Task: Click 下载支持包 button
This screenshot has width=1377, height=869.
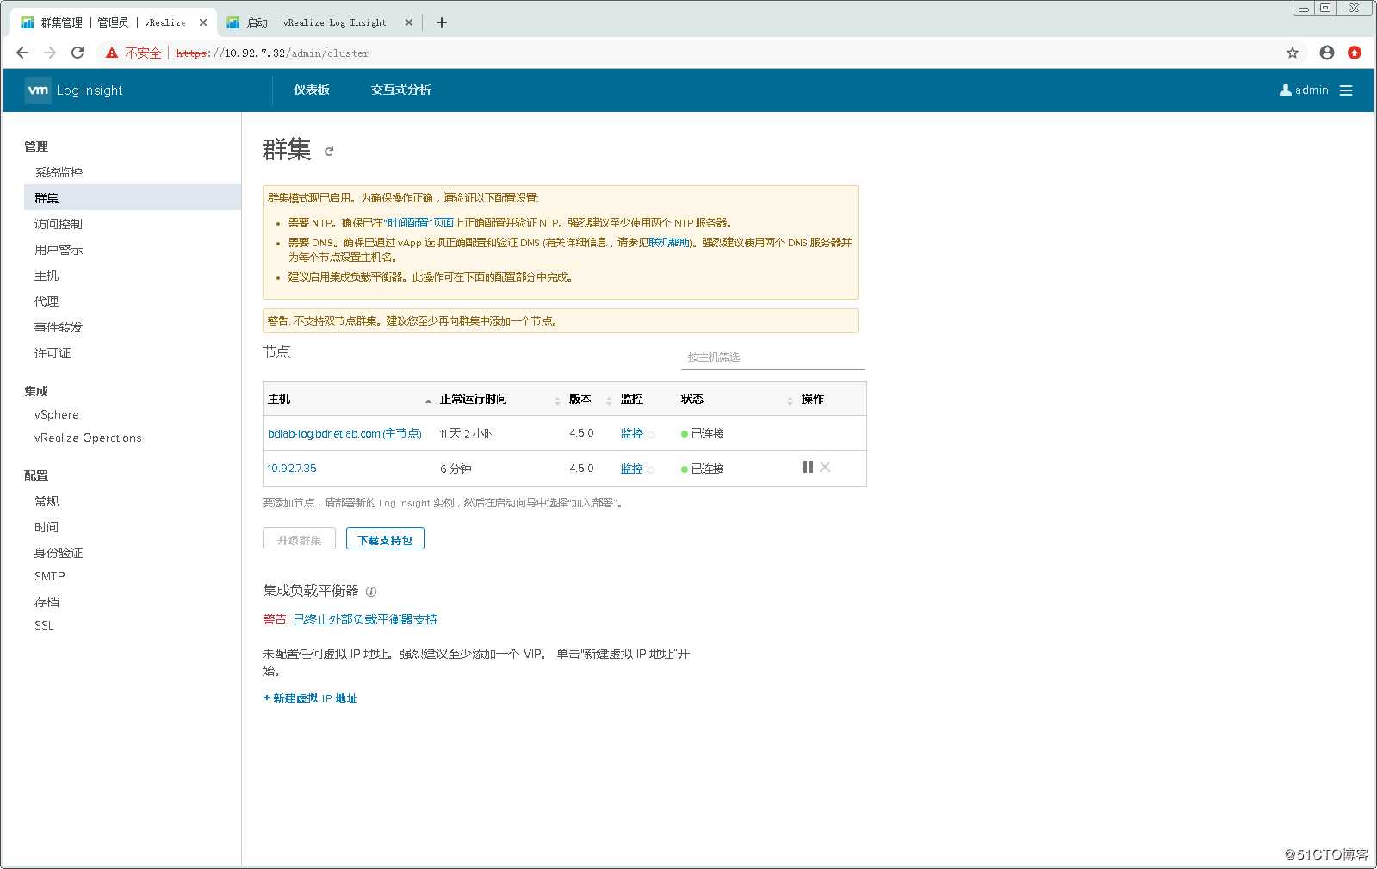Action: click(385, 539)
